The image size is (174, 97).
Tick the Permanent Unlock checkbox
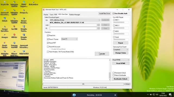[113, 73]
